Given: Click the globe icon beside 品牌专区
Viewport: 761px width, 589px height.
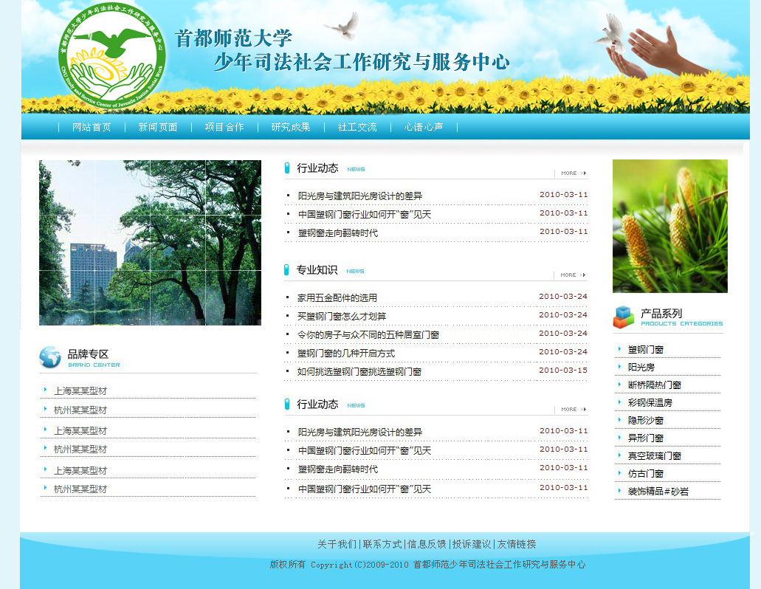Looking at the screenshot, I should coord(50,357).
